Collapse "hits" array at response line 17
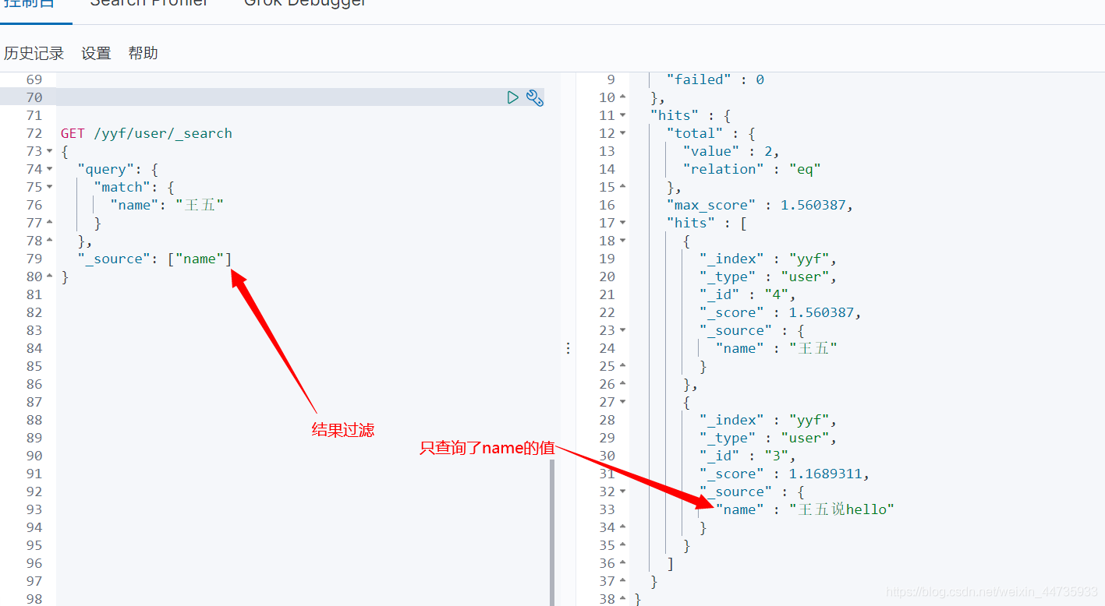1105x606 pixels. point(622,223)
